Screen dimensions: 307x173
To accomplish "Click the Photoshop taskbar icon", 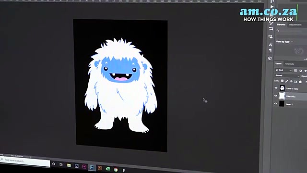I will (92, 167).
